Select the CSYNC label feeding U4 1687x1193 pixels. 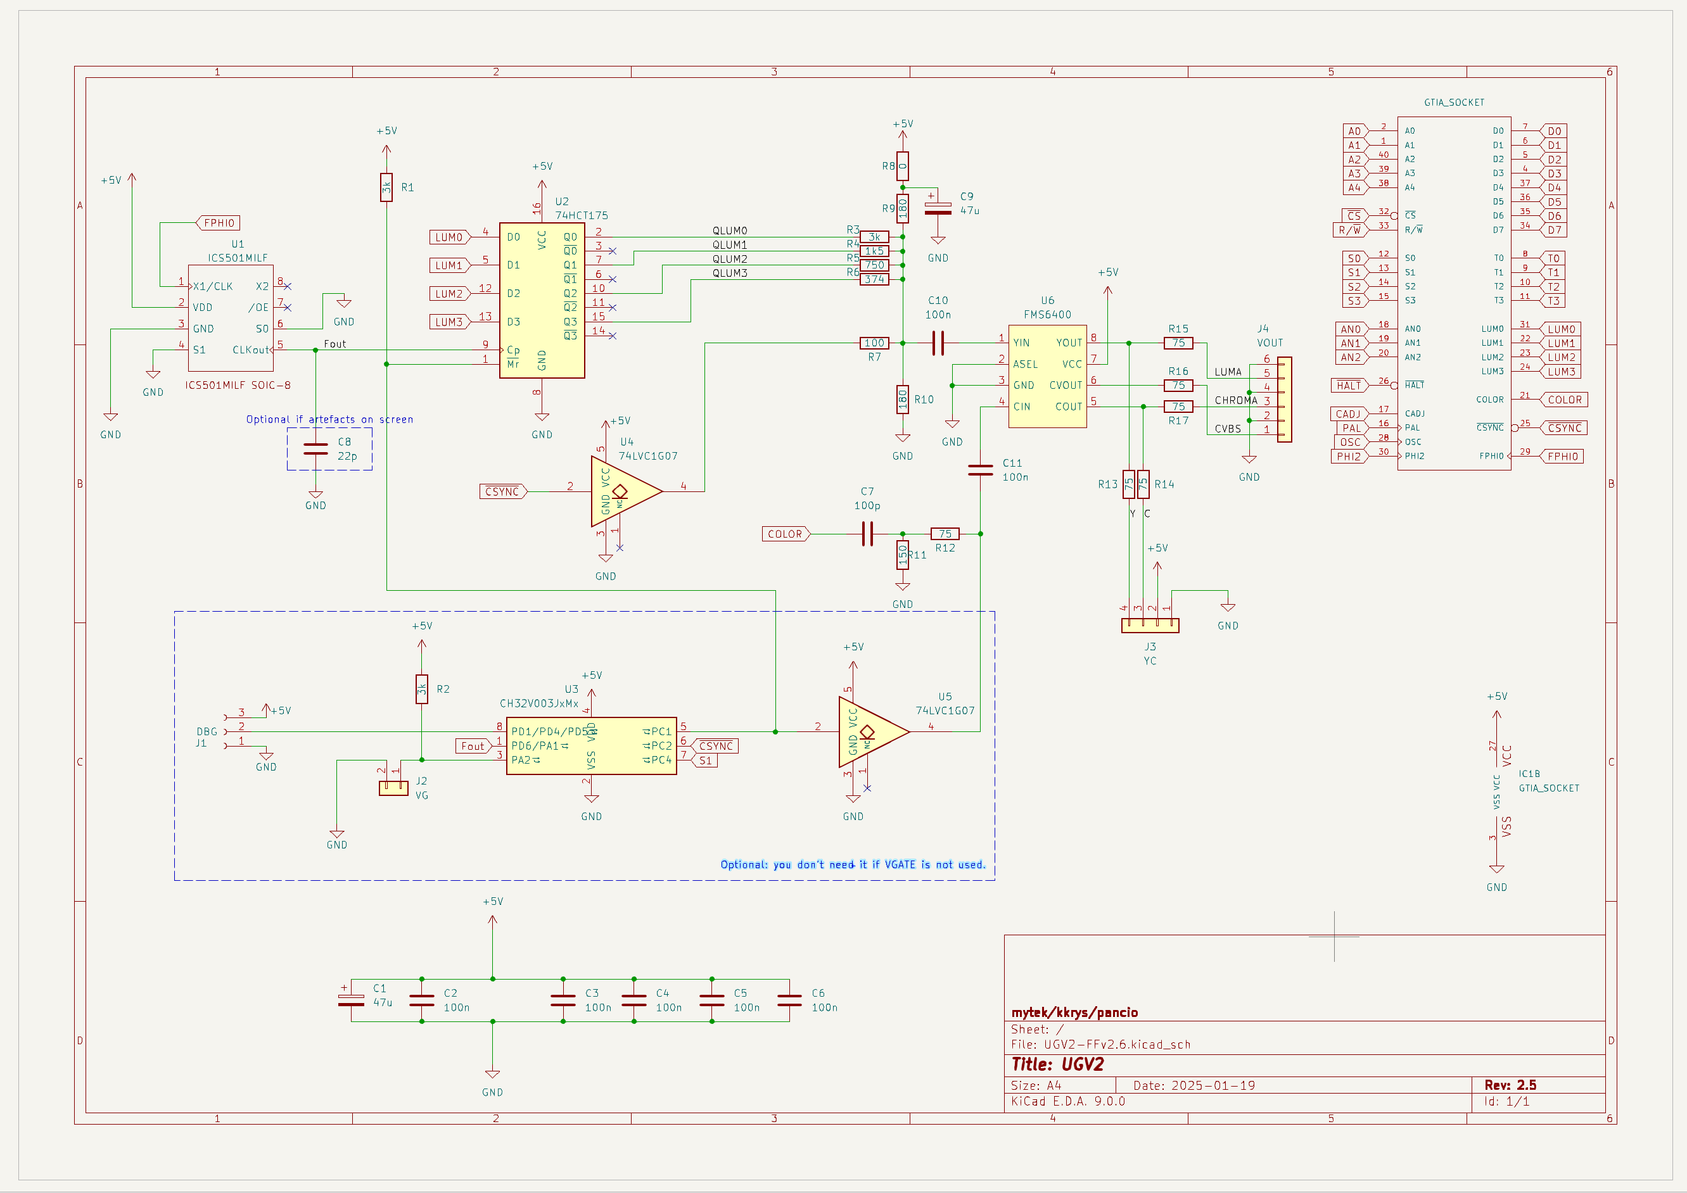(502, 491)
